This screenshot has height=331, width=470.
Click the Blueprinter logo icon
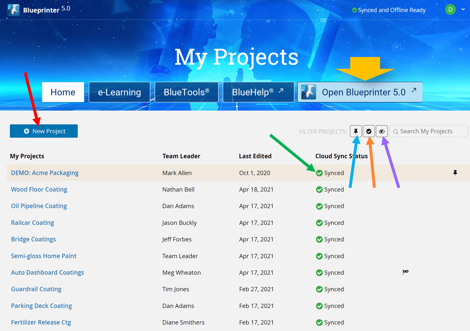coord(13,10)
